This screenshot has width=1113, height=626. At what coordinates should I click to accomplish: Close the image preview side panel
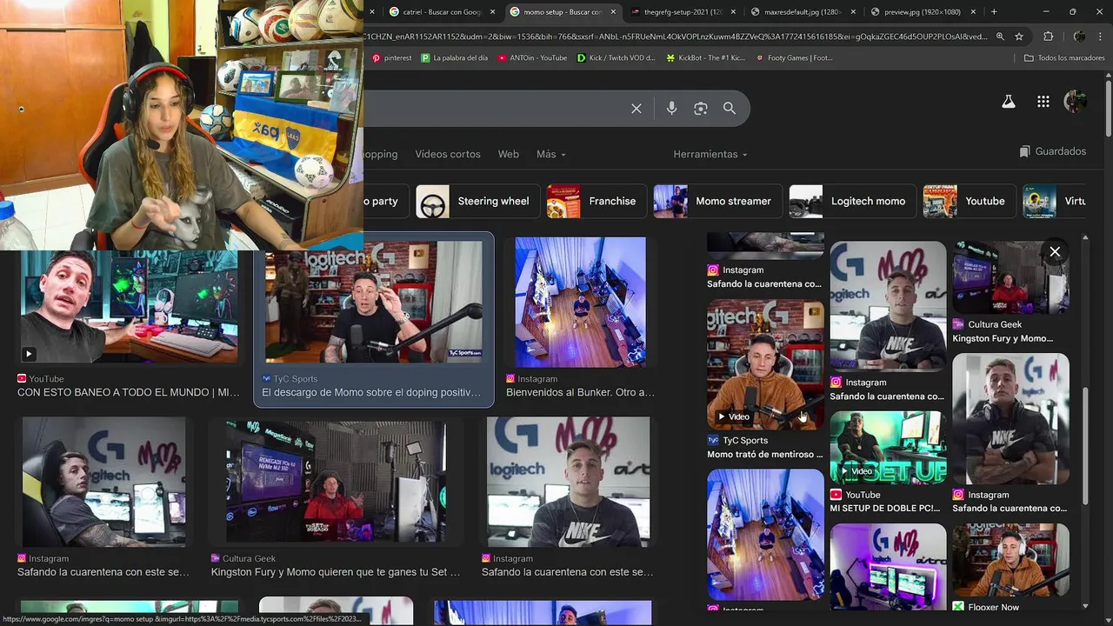[x=1055, y=252]
